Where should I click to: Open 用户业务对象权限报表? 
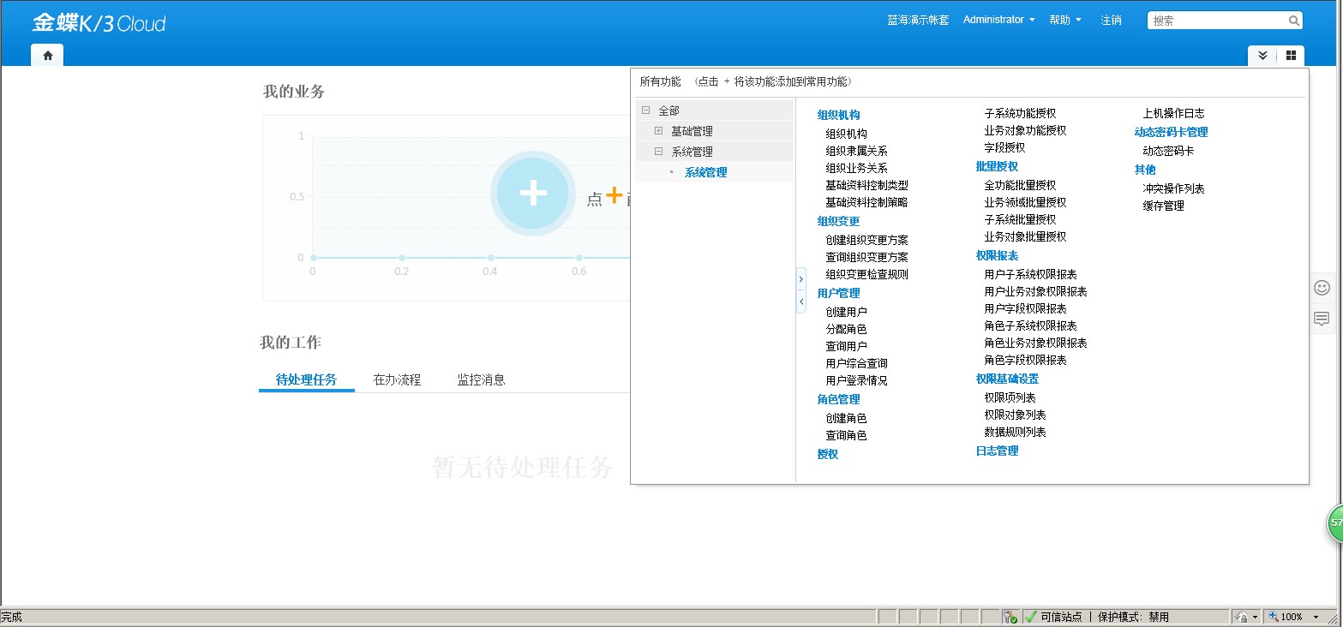point(1035,291)
